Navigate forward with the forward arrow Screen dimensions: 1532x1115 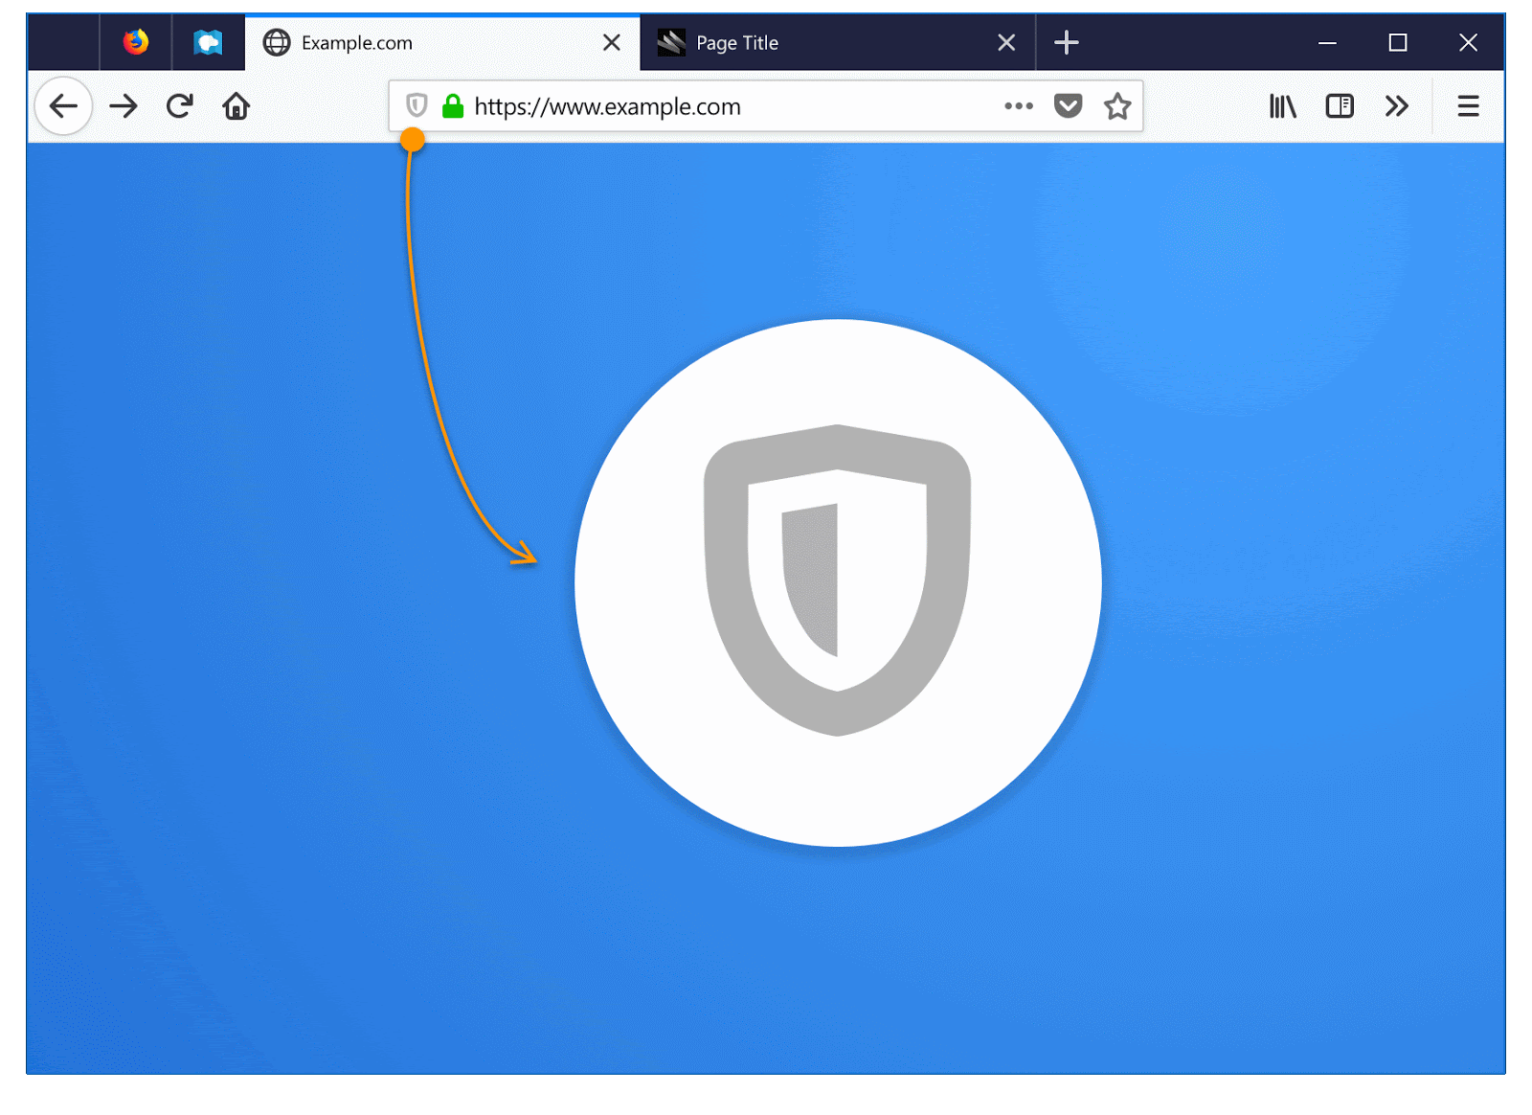pyautogui.click(x=124, y=106)
